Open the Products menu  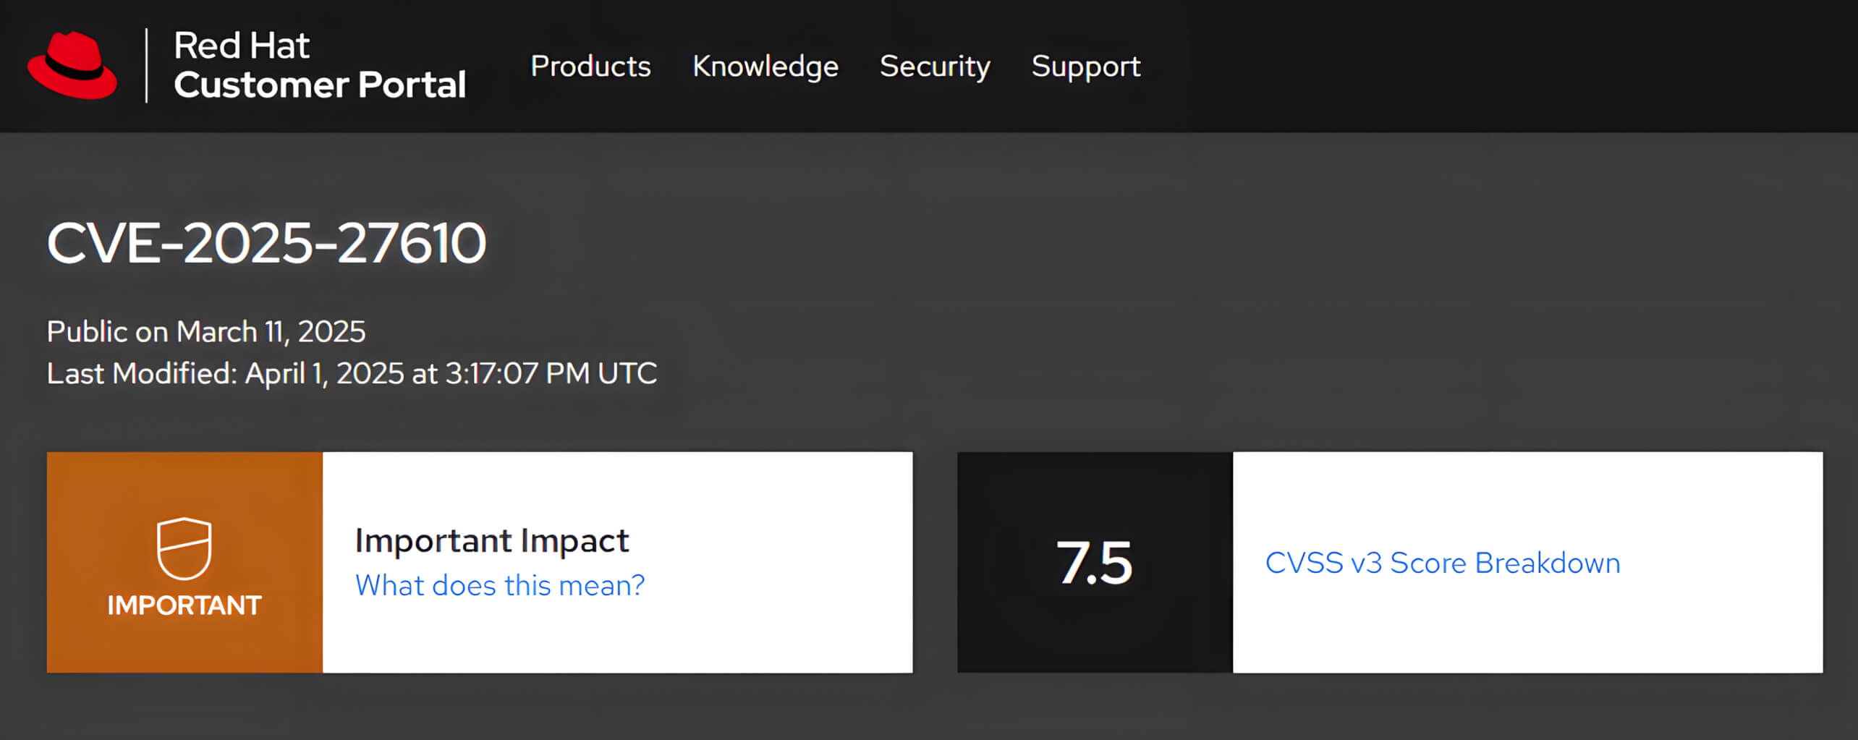(590, 67)
